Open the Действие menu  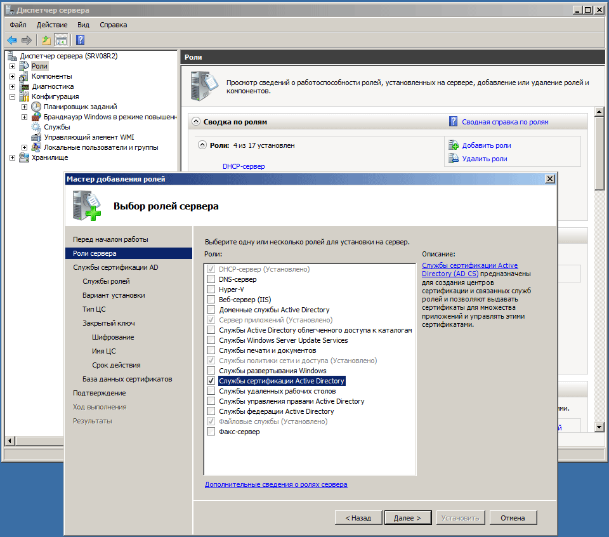(x=51, y=25)
